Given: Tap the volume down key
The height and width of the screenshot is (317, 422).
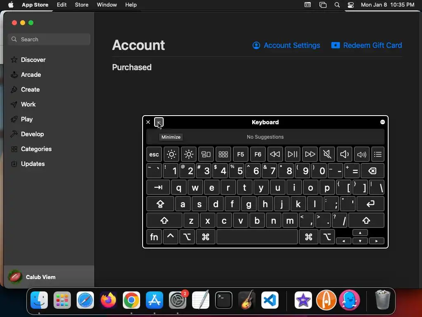Looking at the screenshot, I should point(344,154).
